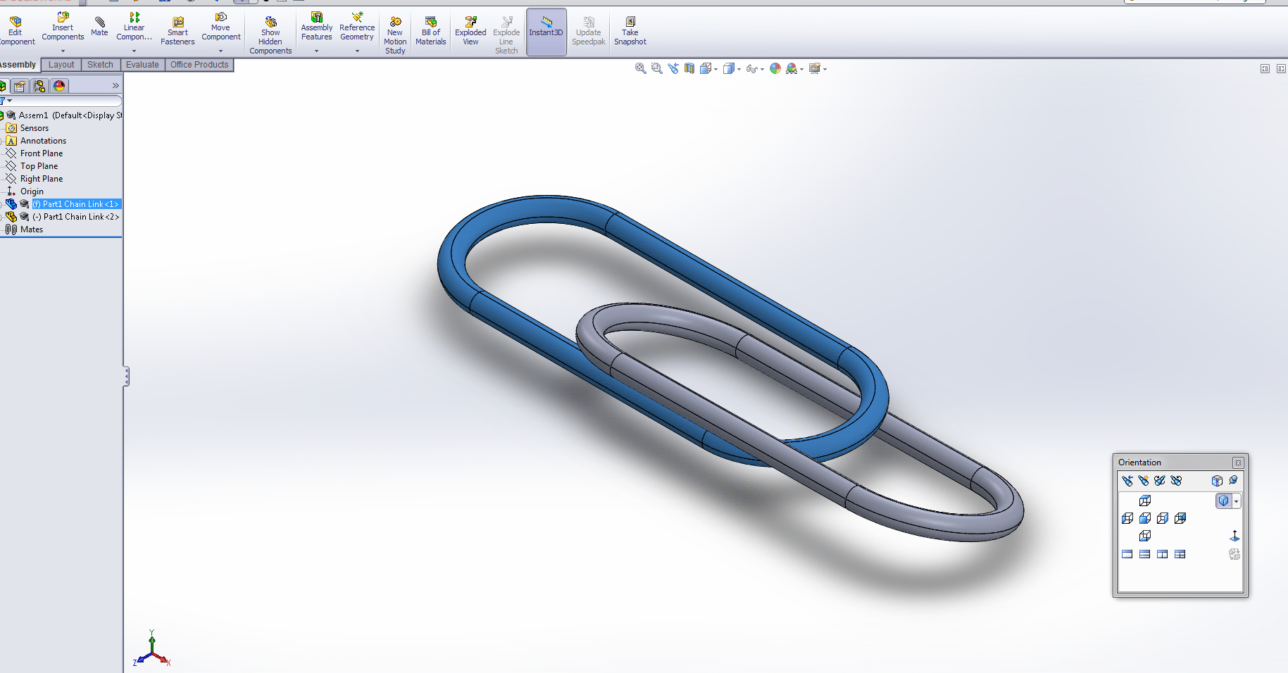The image size is (1288, 673).
Task: Select the Mate tool
Action: tap(99, 27)
